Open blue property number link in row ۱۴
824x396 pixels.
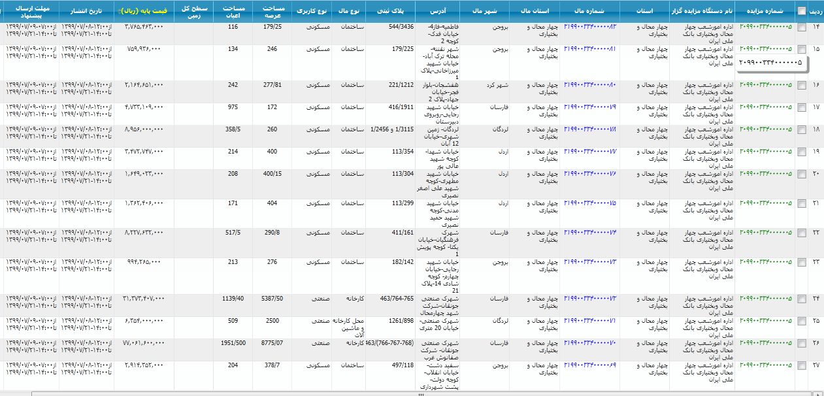[590, 27]
